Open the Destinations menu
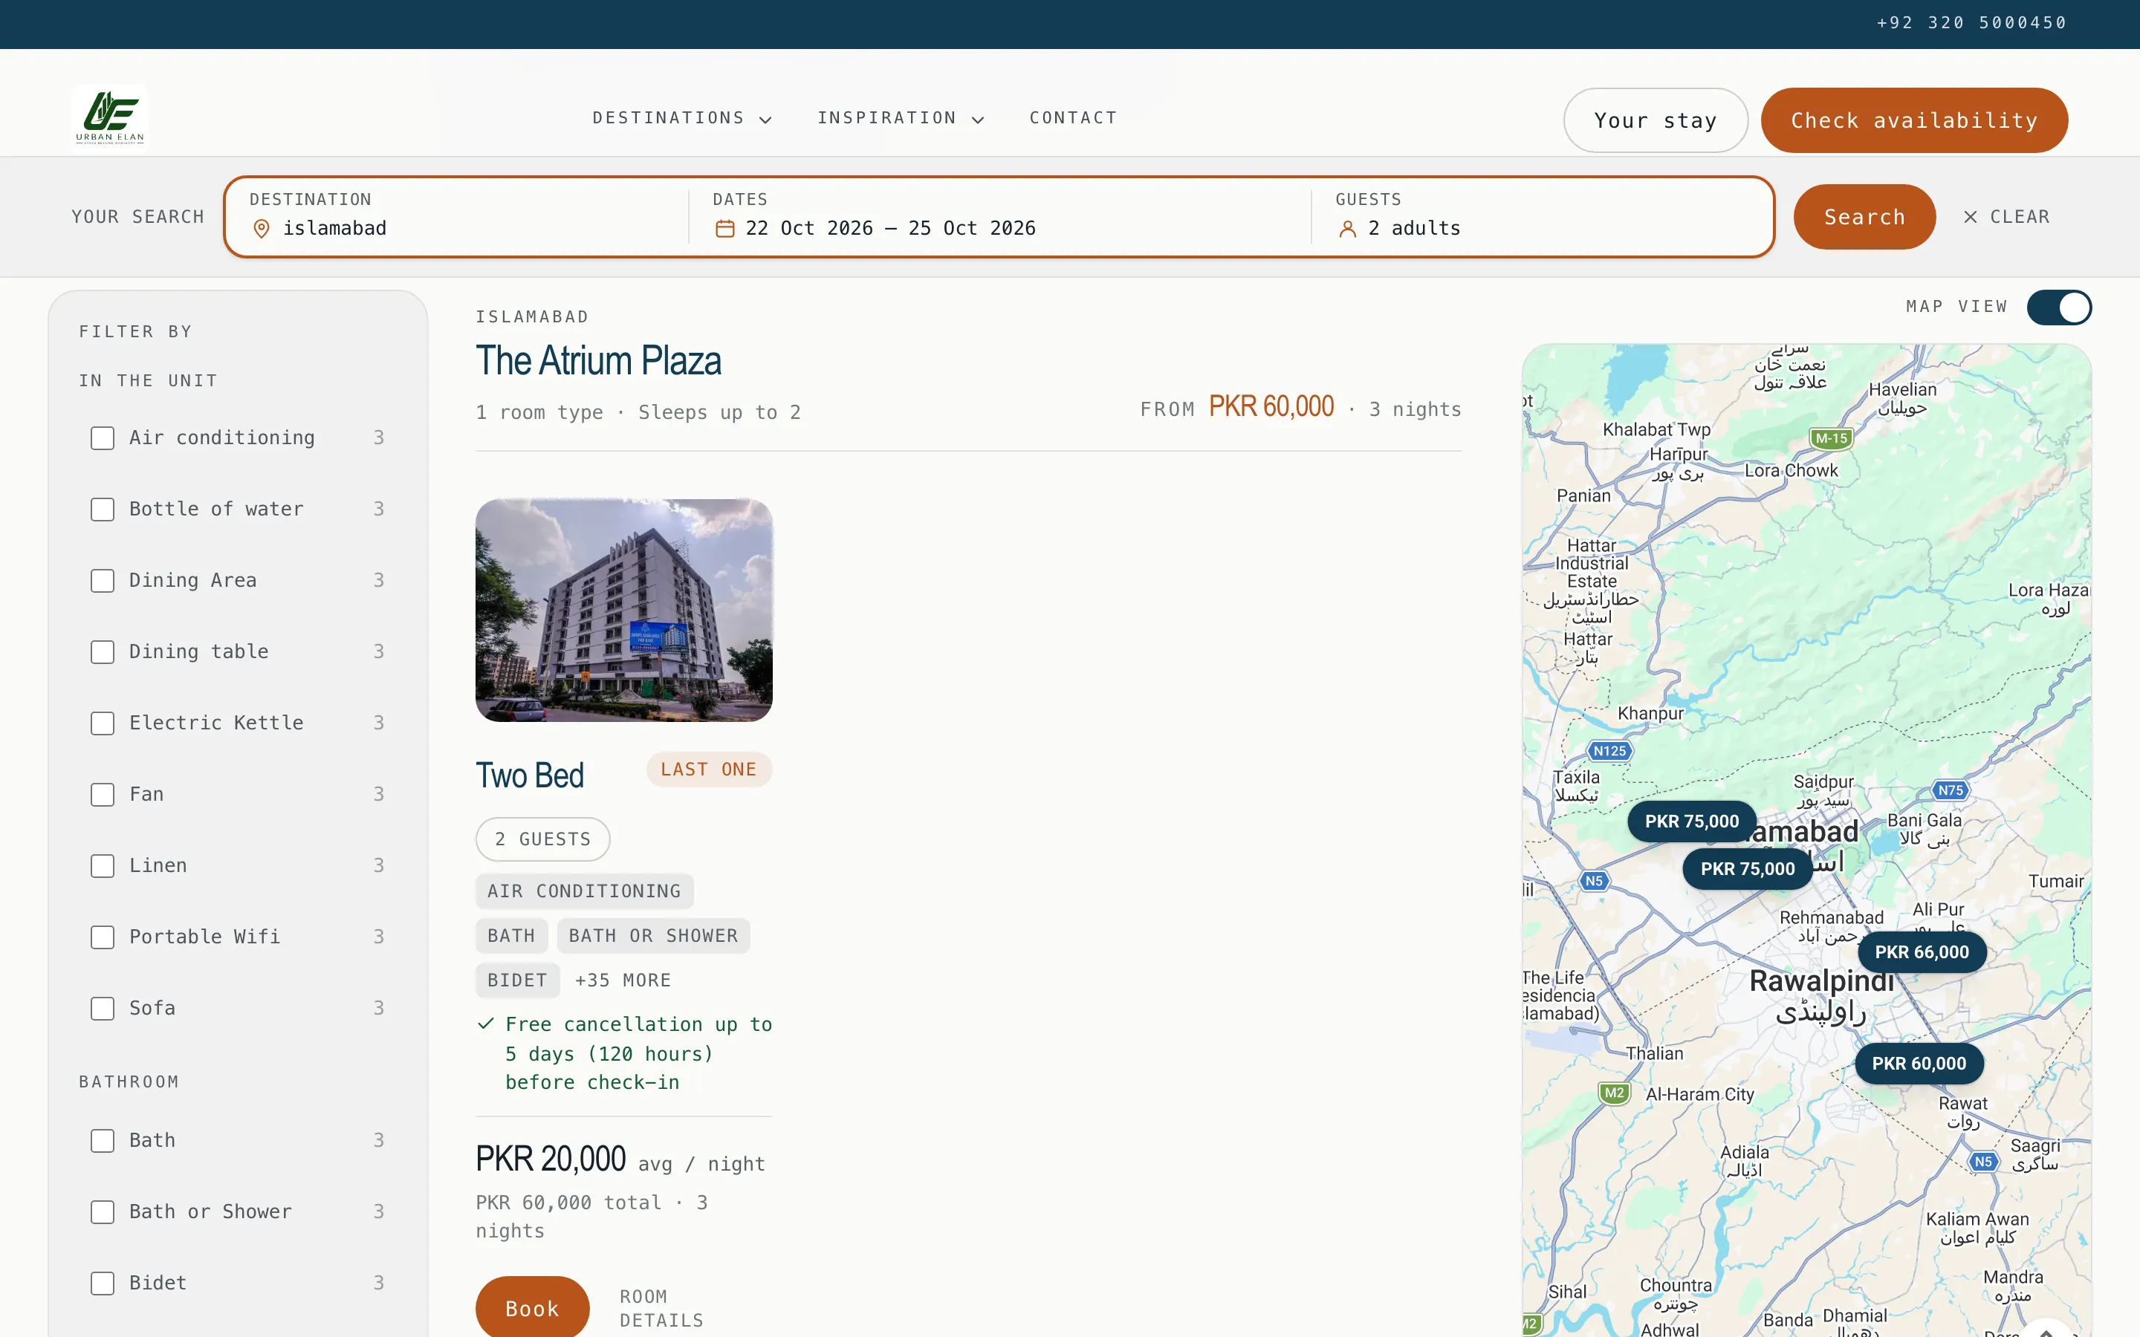2140x1337 pixels. pyautogui.click(x=682, y=119)
